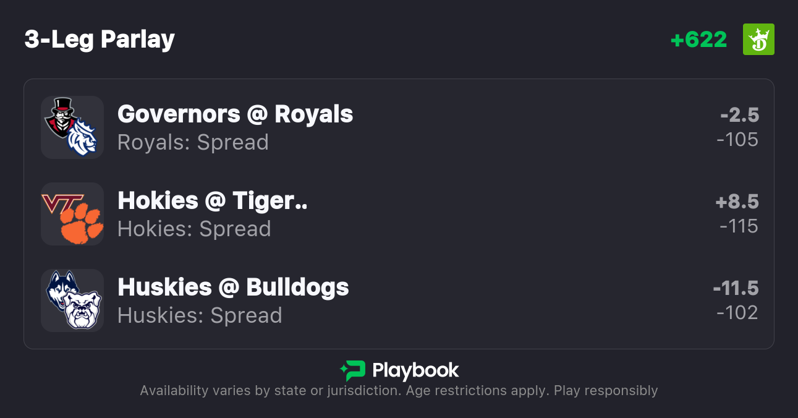Click the Huskies: Spread bet label
The height and width of the screenshot is (418, 798).
pyautogui.click(x=200, y=315)
